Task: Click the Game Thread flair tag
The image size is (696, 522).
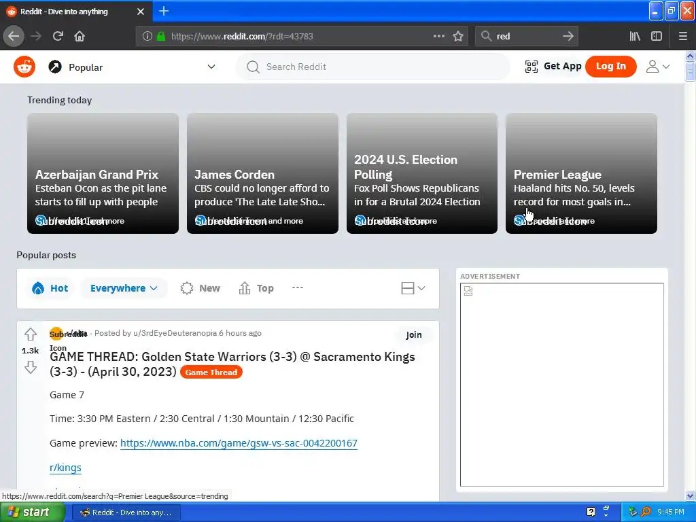Action: 211,372
